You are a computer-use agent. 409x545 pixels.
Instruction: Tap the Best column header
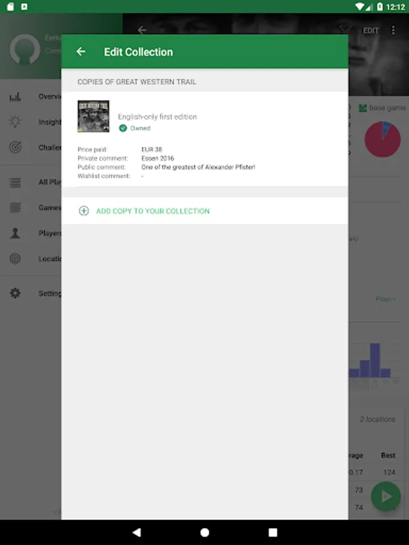click(388, 455)
